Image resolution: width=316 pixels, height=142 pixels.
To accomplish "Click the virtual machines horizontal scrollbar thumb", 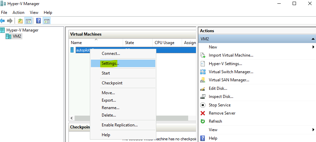I will point(131,118).
